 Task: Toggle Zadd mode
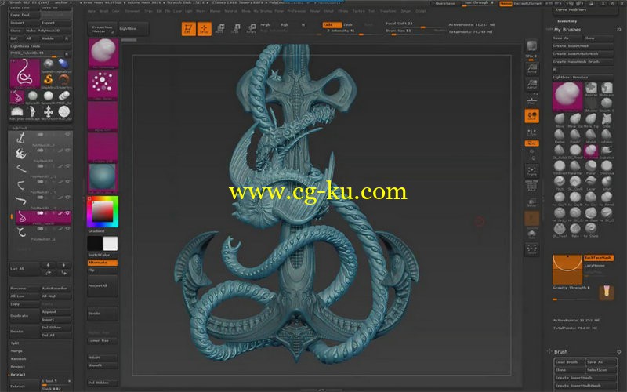[332, 25]
